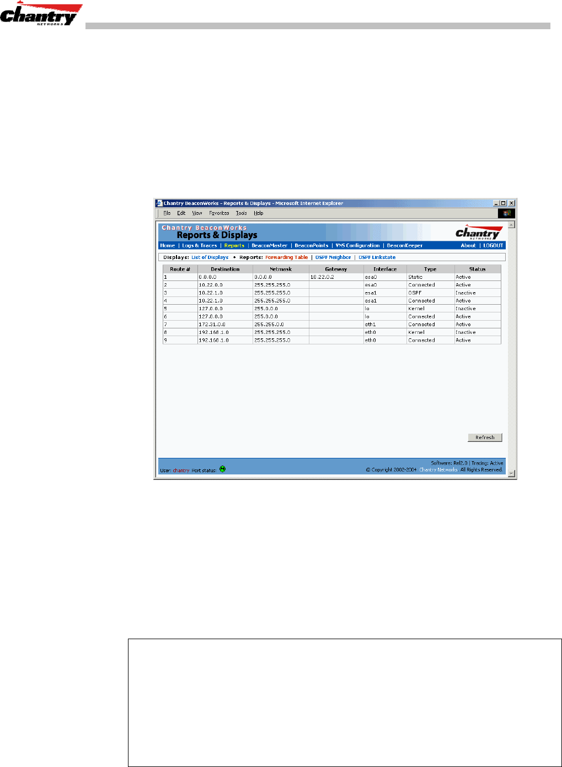Click the Interface column header
This screenshot has height=767, width=562.
coord(385,269)
